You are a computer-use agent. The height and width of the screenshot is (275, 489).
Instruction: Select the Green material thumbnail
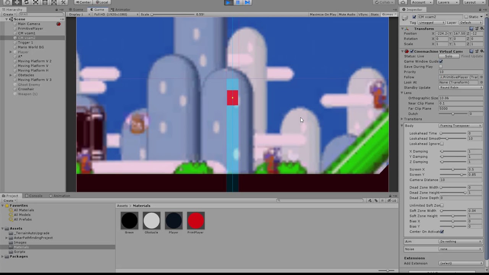[x=129, y=221]
